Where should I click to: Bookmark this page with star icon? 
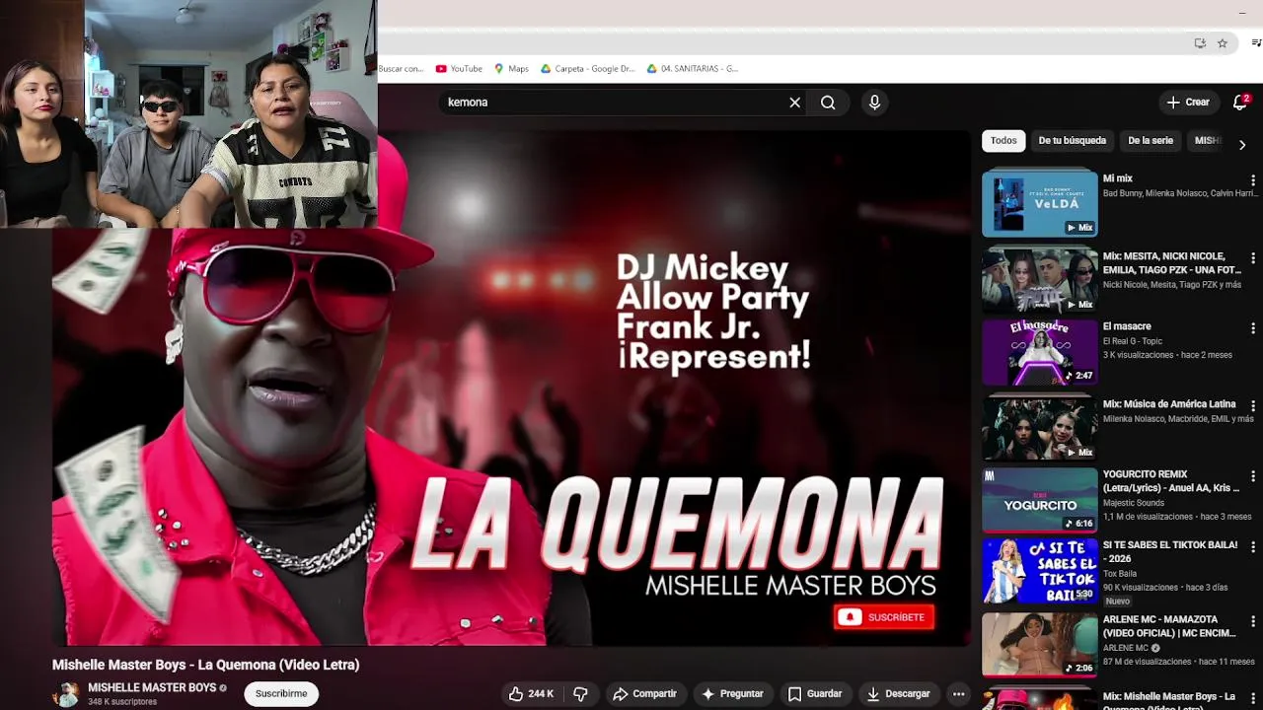tap(1223, 43)
